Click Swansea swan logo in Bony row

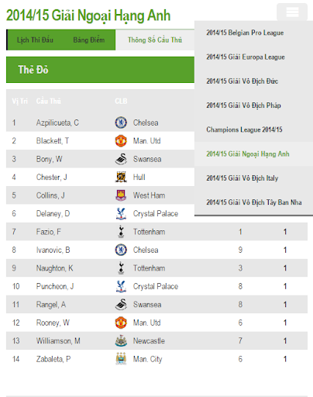(x=121, y=159)
